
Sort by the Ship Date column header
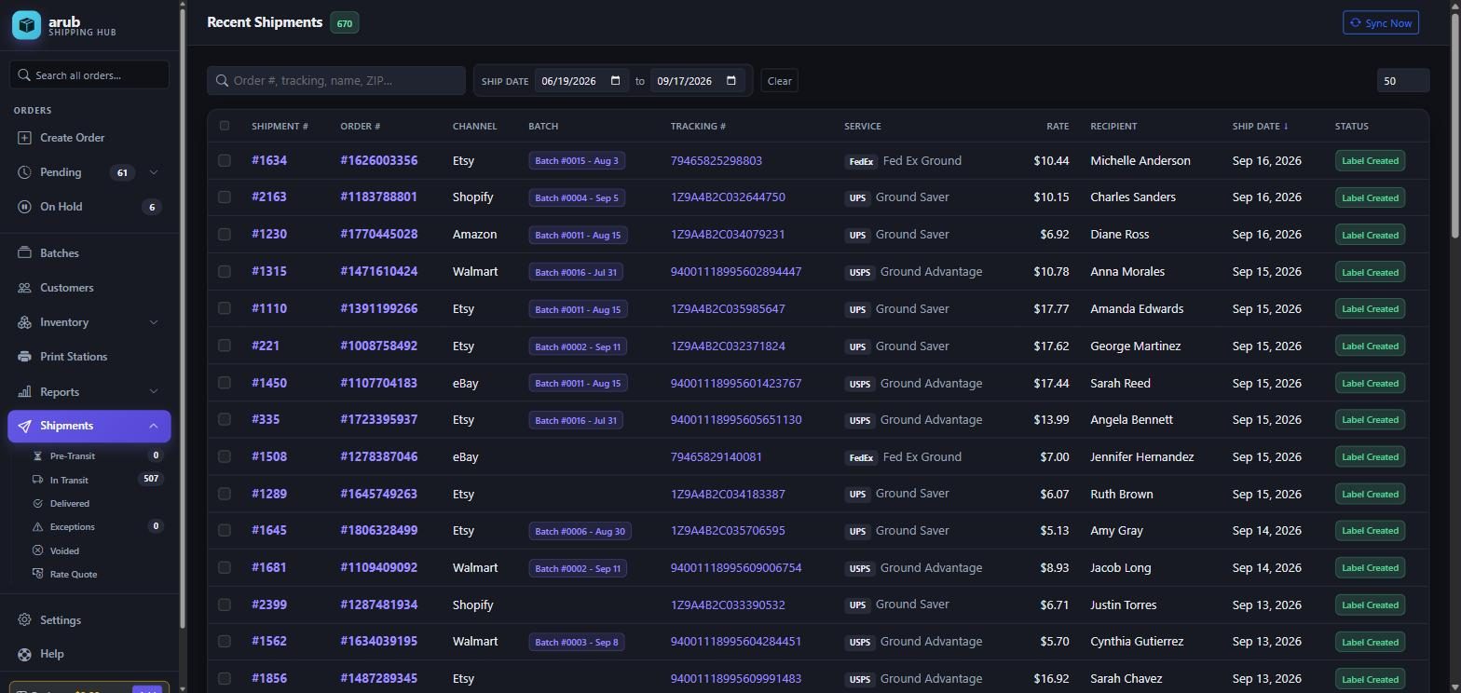(1260, 126)
